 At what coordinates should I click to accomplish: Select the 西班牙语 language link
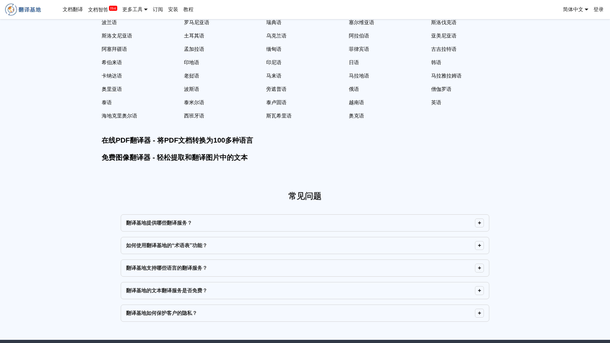point(194,116)
